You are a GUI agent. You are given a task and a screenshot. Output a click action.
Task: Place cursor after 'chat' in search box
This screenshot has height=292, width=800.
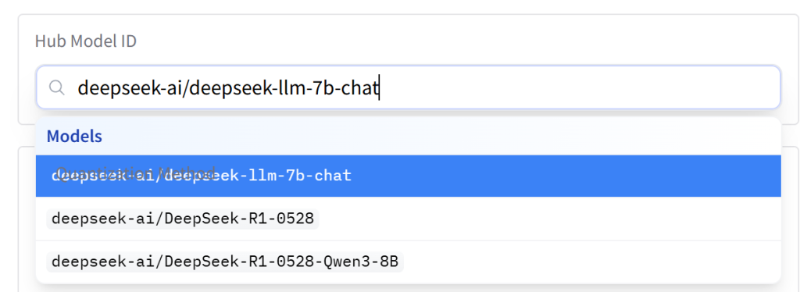[x=379, y=87]
